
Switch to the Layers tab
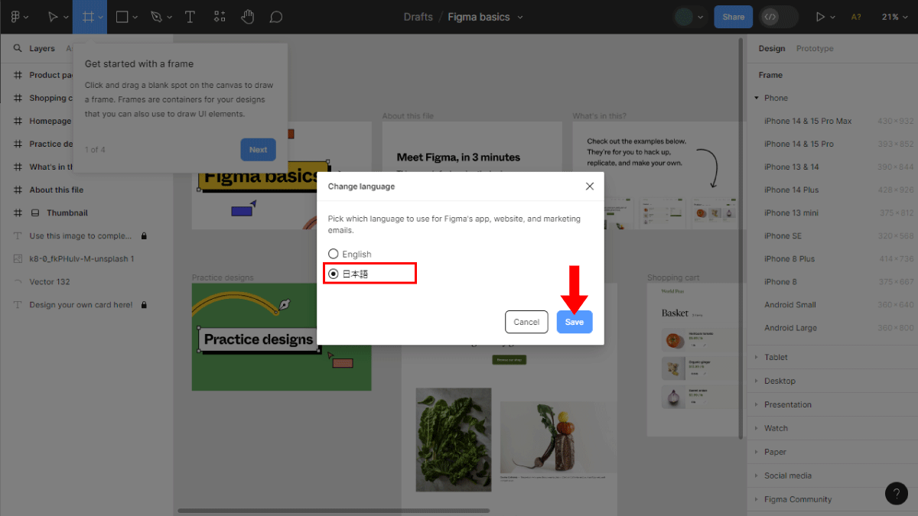(42, 48)
